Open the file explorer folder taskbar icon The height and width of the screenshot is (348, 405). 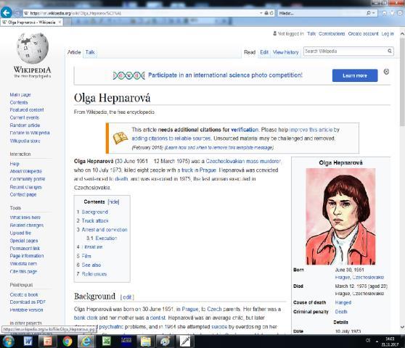pos(146,341)
